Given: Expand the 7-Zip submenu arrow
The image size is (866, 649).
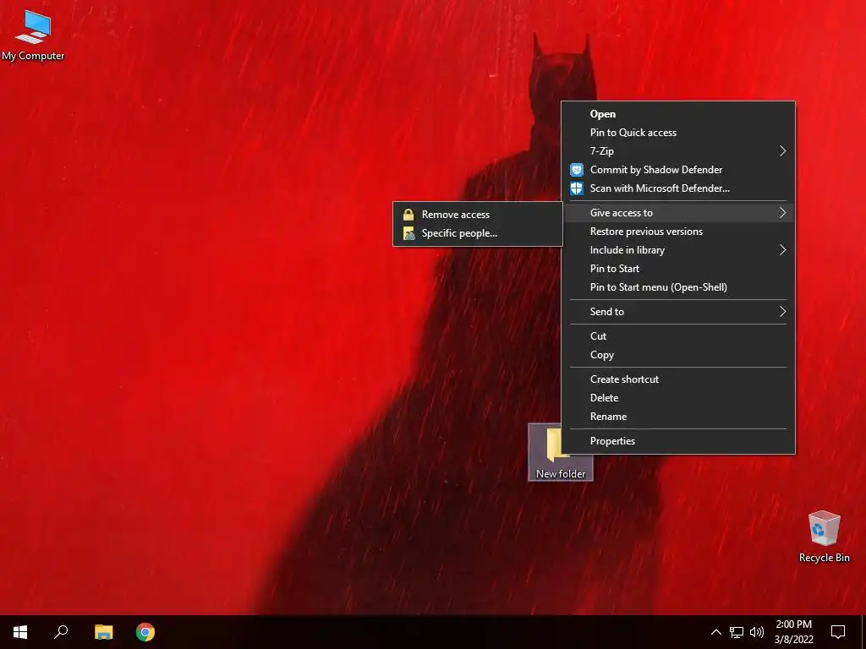Looking at the screenshot, I should coord(782,151).
